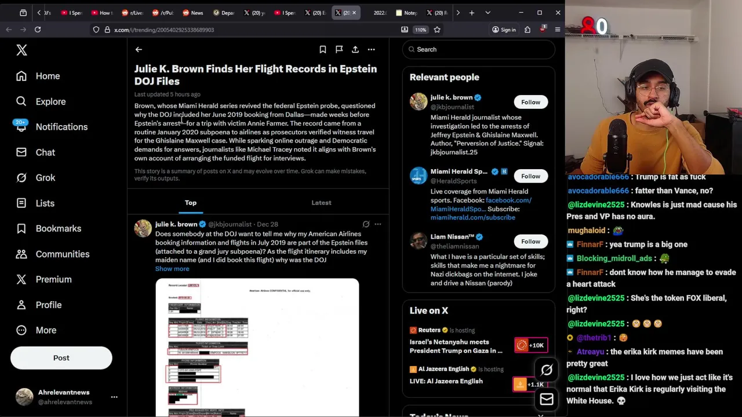The image size is (742, 417).
Task: Open the Explore magnifier icon
Action: pyautogui.click(x=21, y=101)
